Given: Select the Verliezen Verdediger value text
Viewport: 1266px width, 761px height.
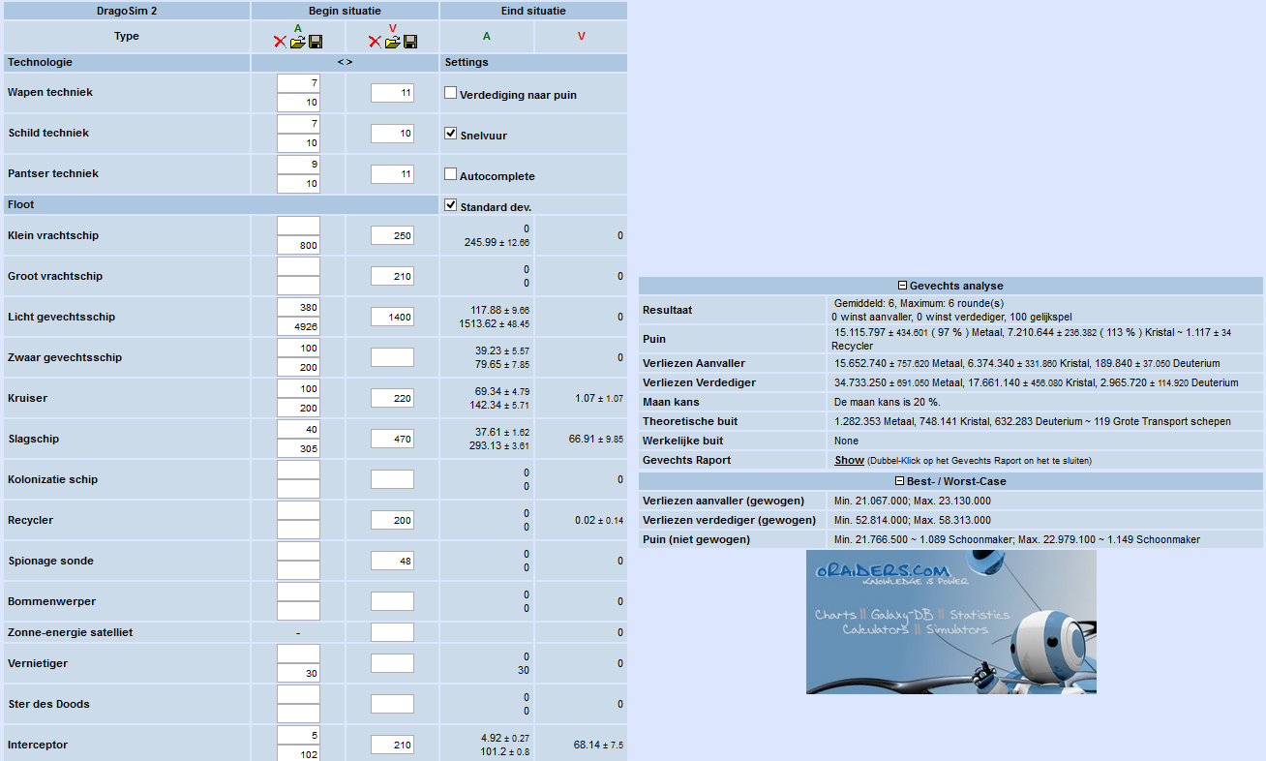Looking at the screenshot, I should (1036, 383).
